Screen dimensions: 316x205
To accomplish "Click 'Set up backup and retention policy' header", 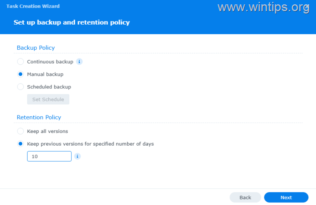I will pyautogui.click(x=72, y=22).
